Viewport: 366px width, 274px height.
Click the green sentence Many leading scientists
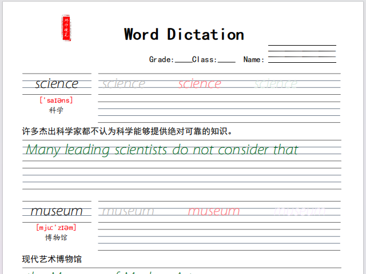click(x=161, y=150)
